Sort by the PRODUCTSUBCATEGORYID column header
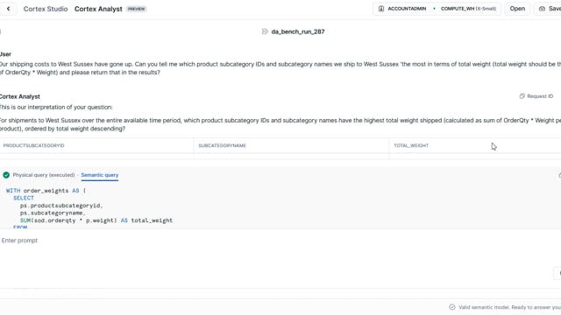The height and width of the screenshot is (315, 561). 33,145
